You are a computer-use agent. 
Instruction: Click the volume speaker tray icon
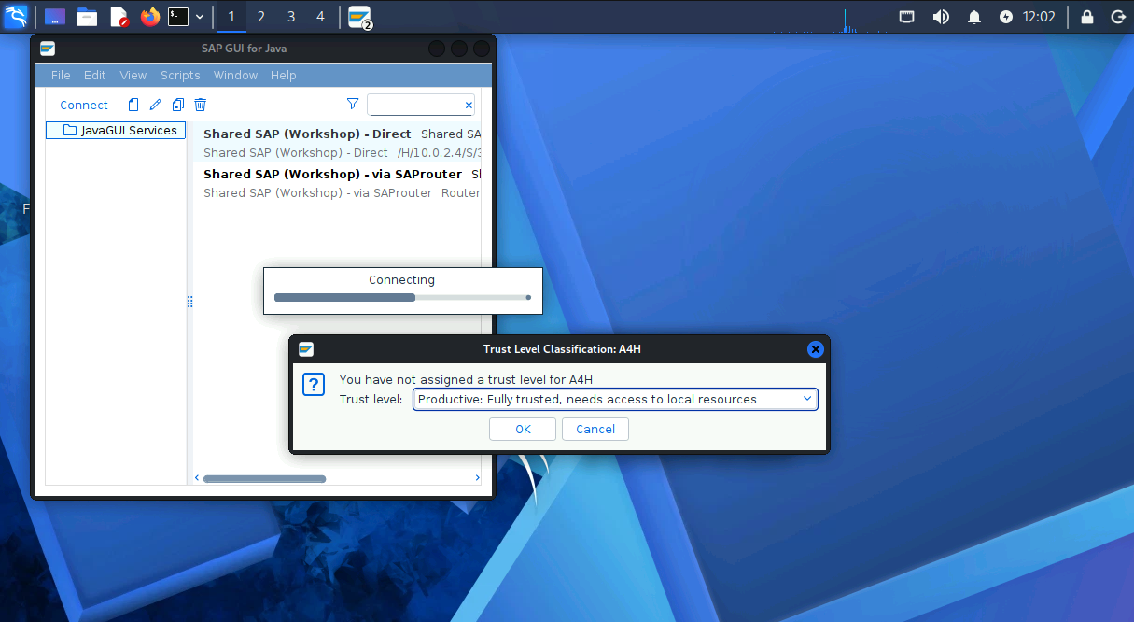(x=941, y=17)
